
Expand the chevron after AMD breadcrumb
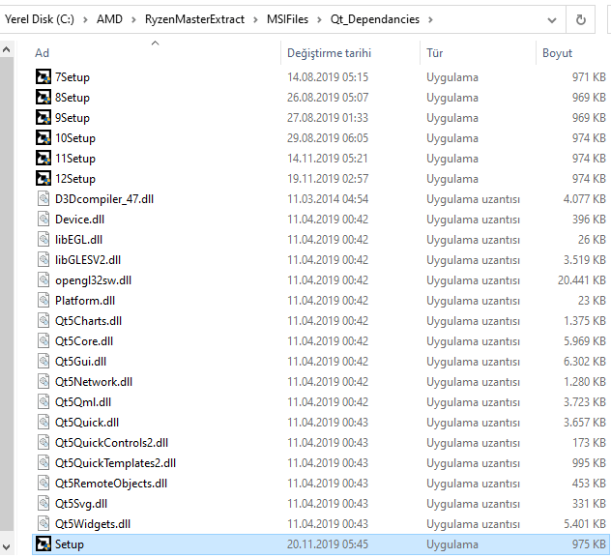(133, 19)
